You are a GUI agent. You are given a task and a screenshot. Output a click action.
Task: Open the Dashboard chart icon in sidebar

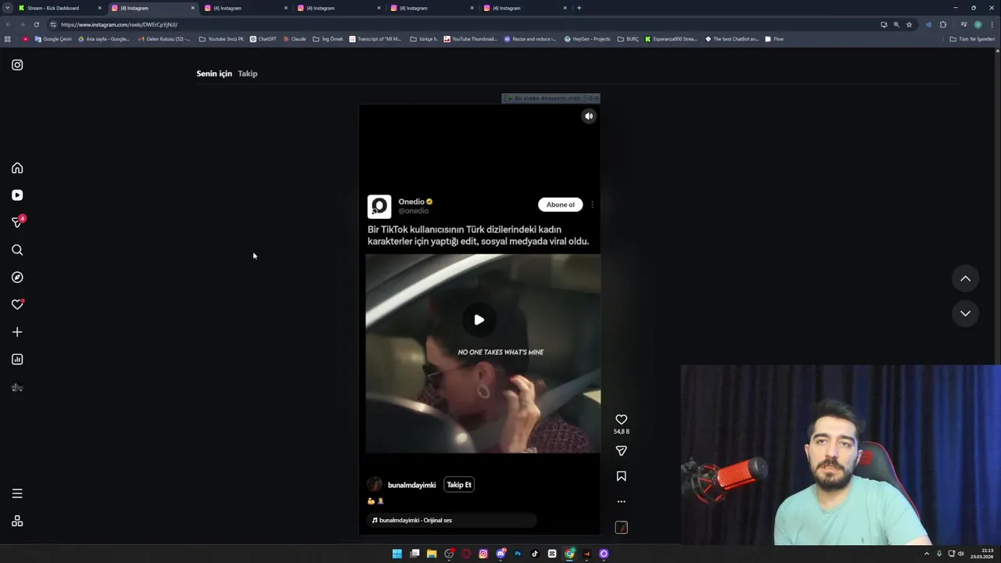(x=17, y=360)
